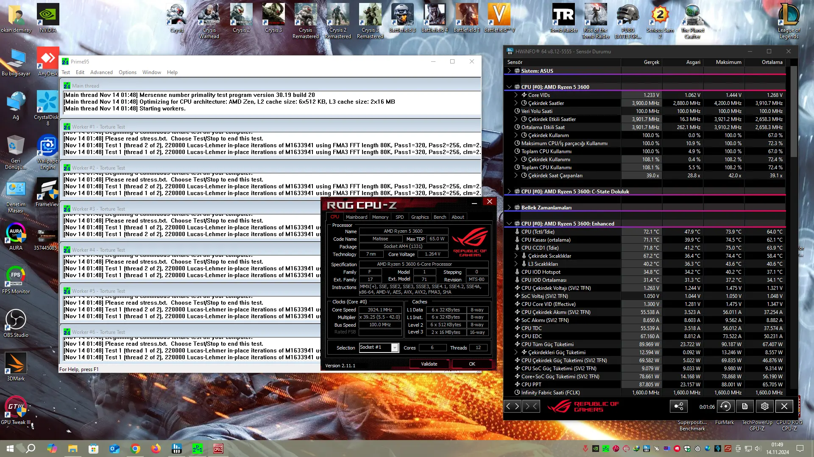
Task: Launch the League of Legends shortcut
Action: (789, 21)
